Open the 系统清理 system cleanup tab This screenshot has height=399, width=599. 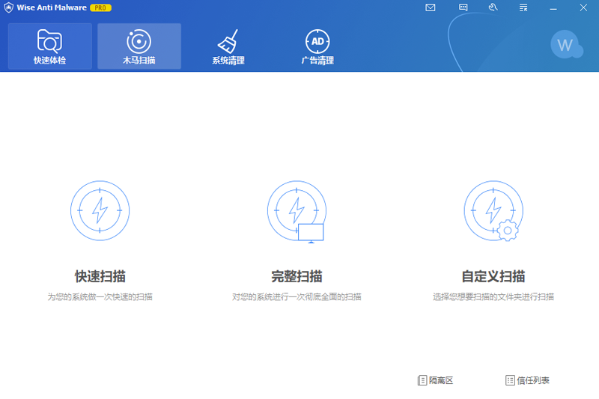[228, 46]
